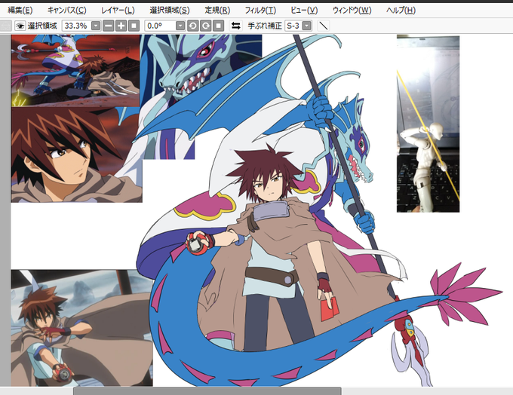This screenshot has height=395, width=513.
Task: Toggle the 選択領域 eye visibility icon
Action: (x=20, y=26)
